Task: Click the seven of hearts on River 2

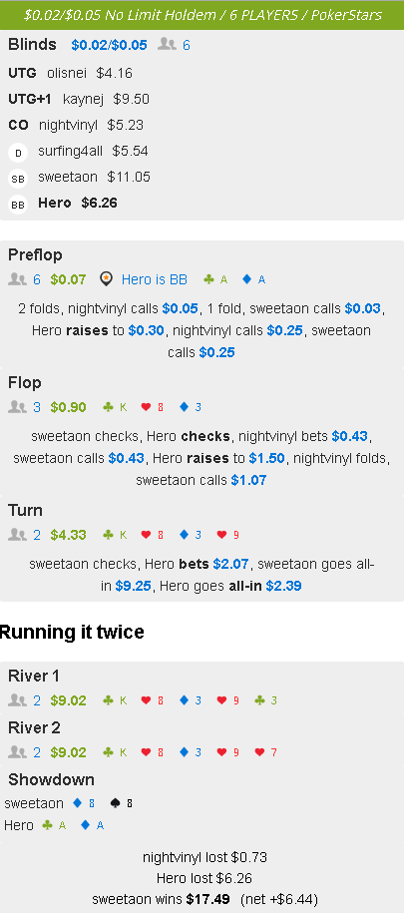Action: [x=265, y=752]
